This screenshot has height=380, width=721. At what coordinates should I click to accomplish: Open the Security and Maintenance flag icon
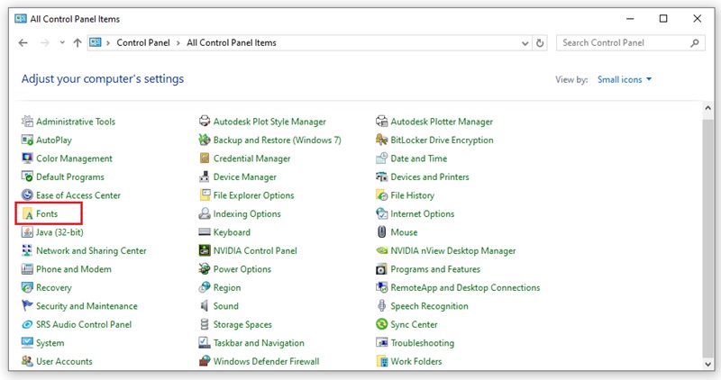click(x=27, y=305)
